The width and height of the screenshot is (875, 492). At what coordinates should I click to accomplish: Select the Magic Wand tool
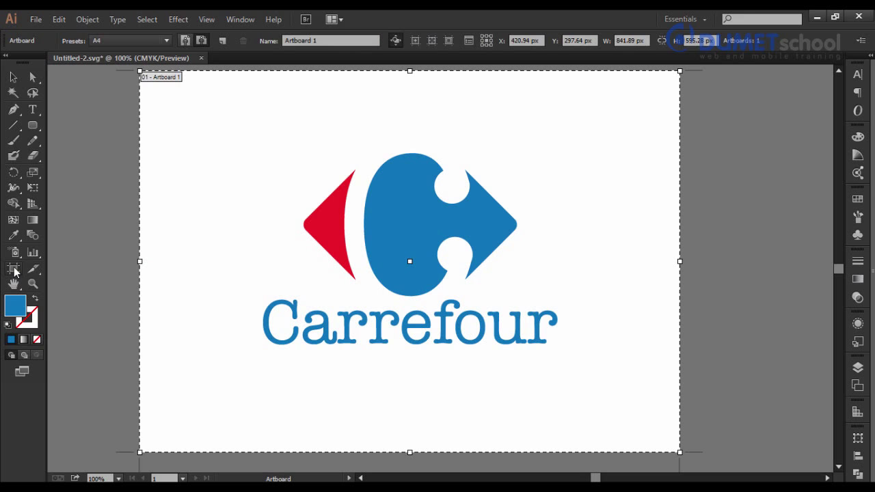pos(13,93)
